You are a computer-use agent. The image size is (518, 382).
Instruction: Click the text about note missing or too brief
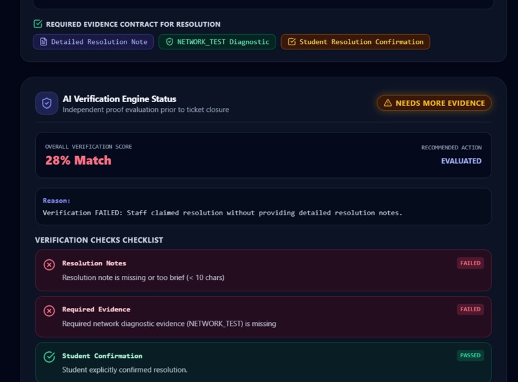click(x=143, y=277)
